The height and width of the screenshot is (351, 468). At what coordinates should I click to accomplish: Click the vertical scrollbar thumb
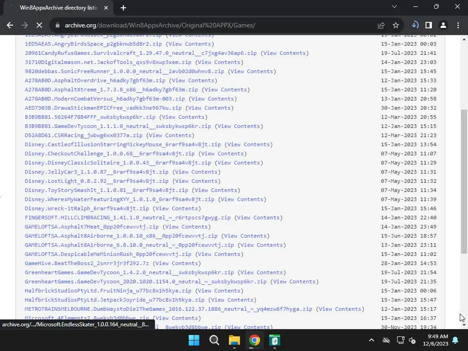click(464, 182)
